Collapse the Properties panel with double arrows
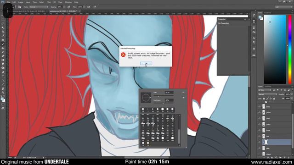The image size is (294, 165). (245, 19)
